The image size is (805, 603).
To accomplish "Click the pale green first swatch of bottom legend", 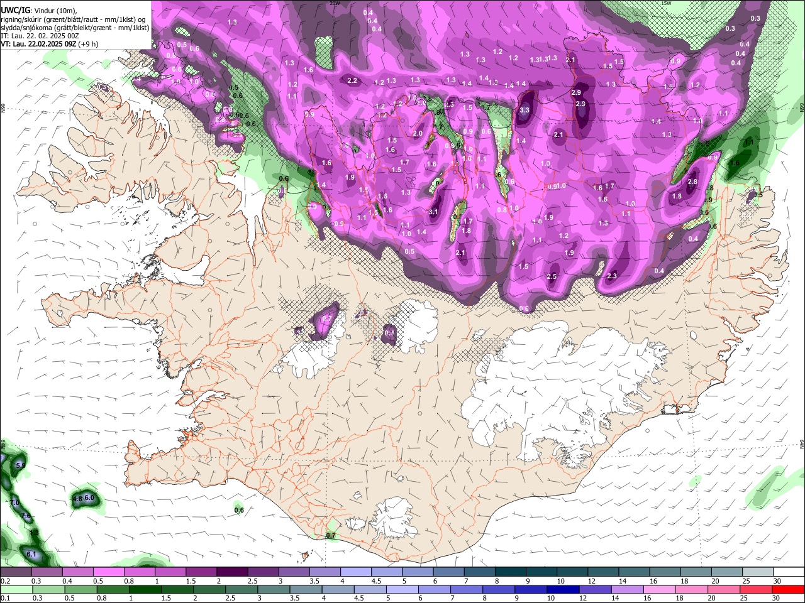I will (x=16, y=589).
